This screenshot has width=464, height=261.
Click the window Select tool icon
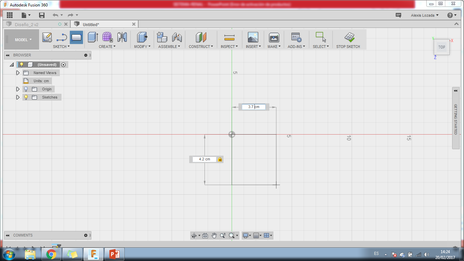(321, 37)
